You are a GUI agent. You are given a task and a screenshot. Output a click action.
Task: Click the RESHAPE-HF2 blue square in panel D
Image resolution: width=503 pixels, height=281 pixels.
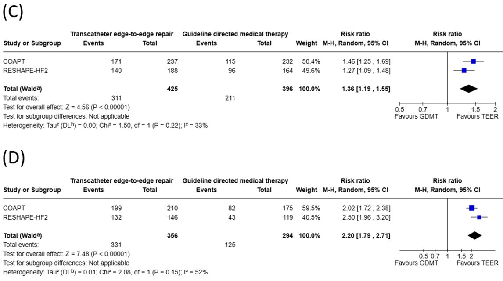tap(479, 217)
